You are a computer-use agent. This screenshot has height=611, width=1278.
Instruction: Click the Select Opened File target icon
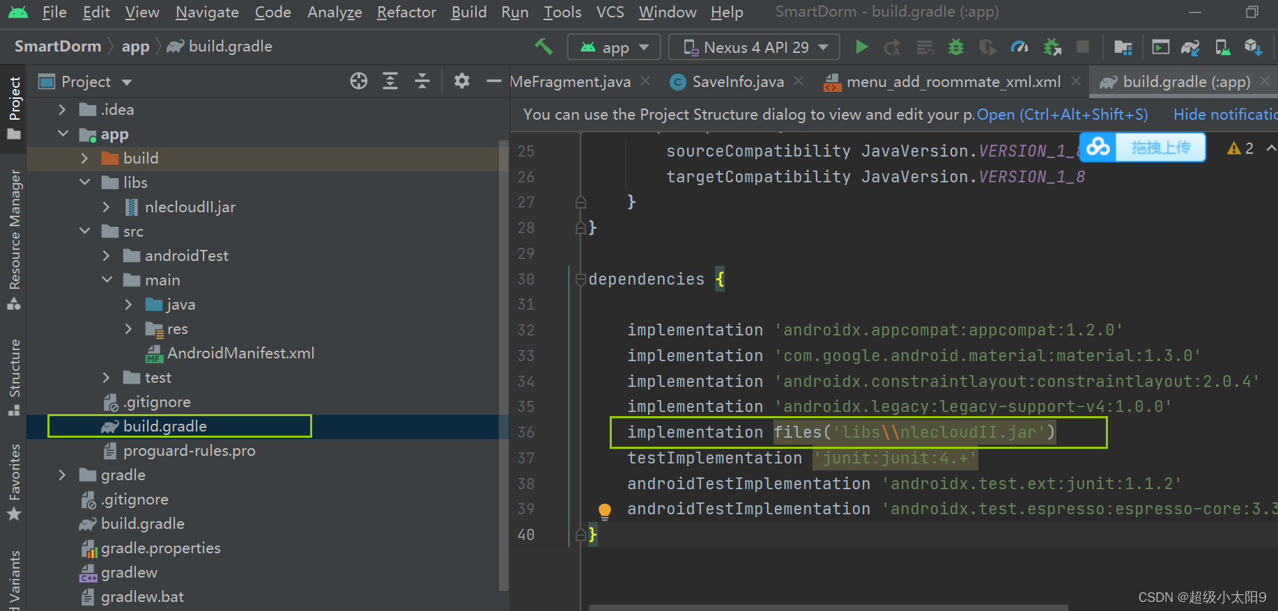[359, 81]
